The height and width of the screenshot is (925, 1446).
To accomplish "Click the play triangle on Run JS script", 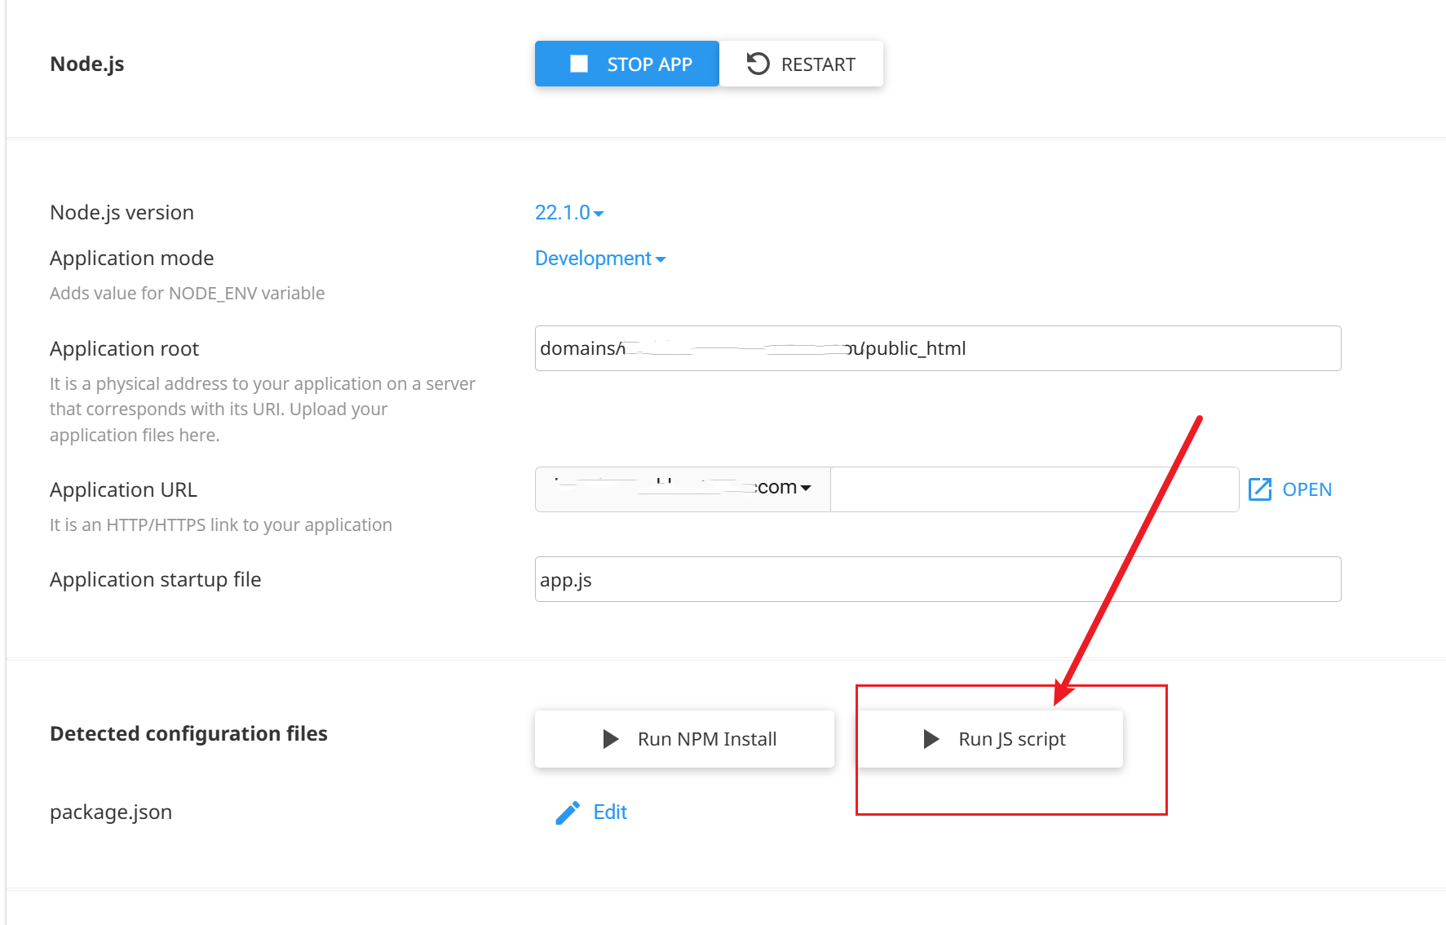I will pyautogui.click(x=931, y=739).
